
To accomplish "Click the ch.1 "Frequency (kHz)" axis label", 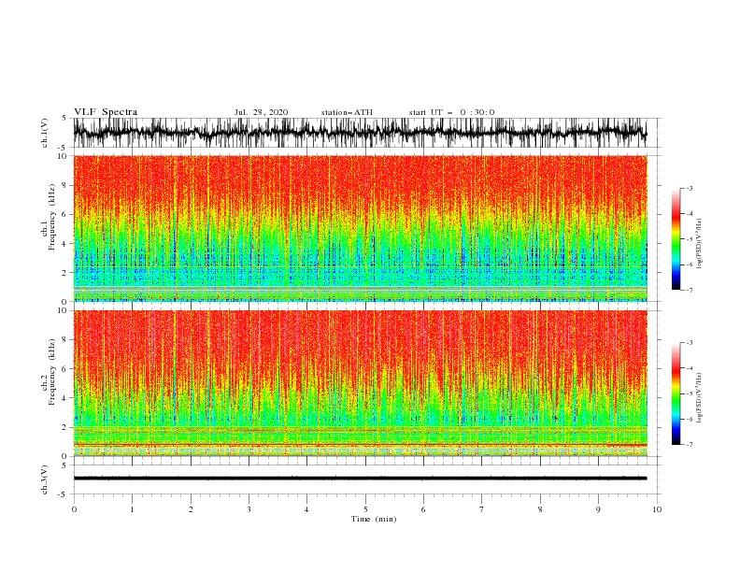I will coord(51,217).
